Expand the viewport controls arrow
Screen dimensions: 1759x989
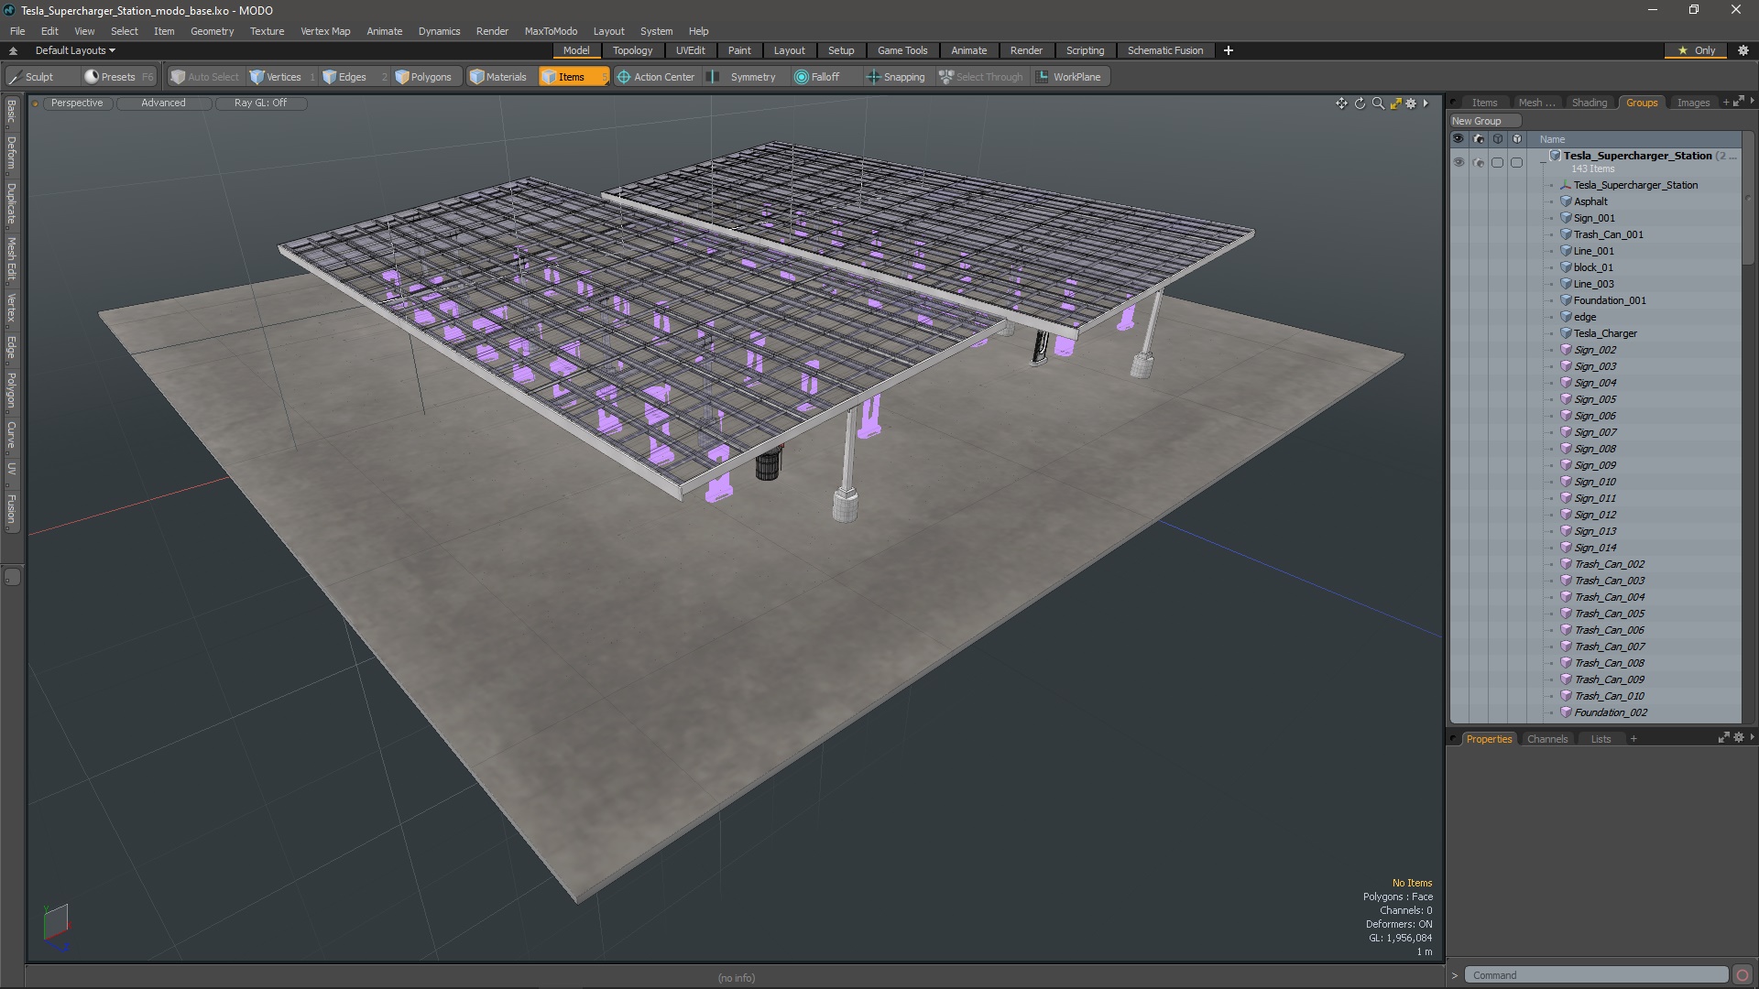1426,103
